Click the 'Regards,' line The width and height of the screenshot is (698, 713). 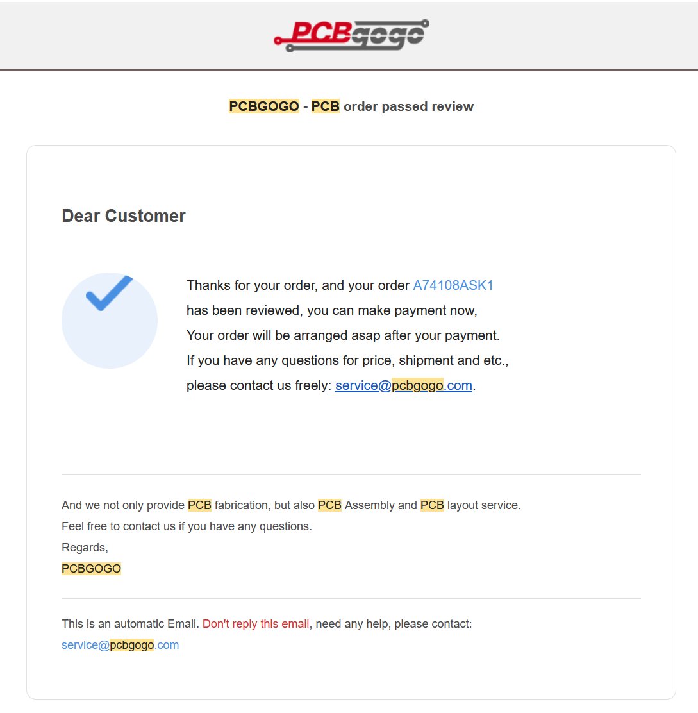[85, 548]
